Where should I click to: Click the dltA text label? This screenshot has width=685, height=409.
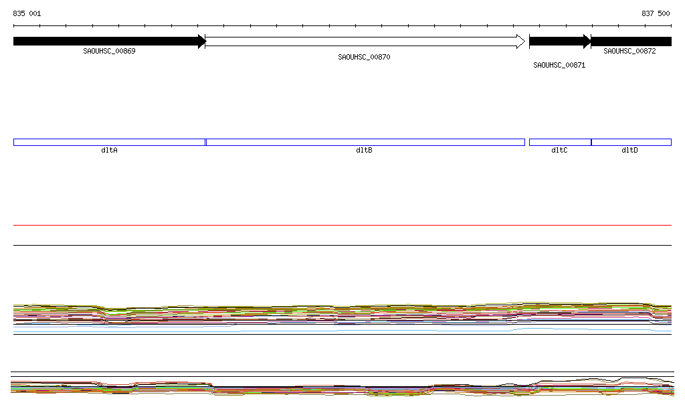(x=109, y=151)
